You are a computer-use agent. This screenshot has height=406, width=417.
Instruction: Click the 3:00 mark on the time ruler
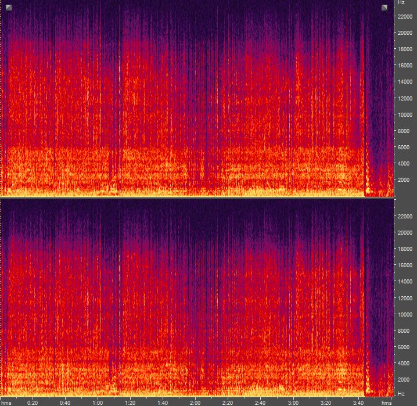tap(293, 403)
